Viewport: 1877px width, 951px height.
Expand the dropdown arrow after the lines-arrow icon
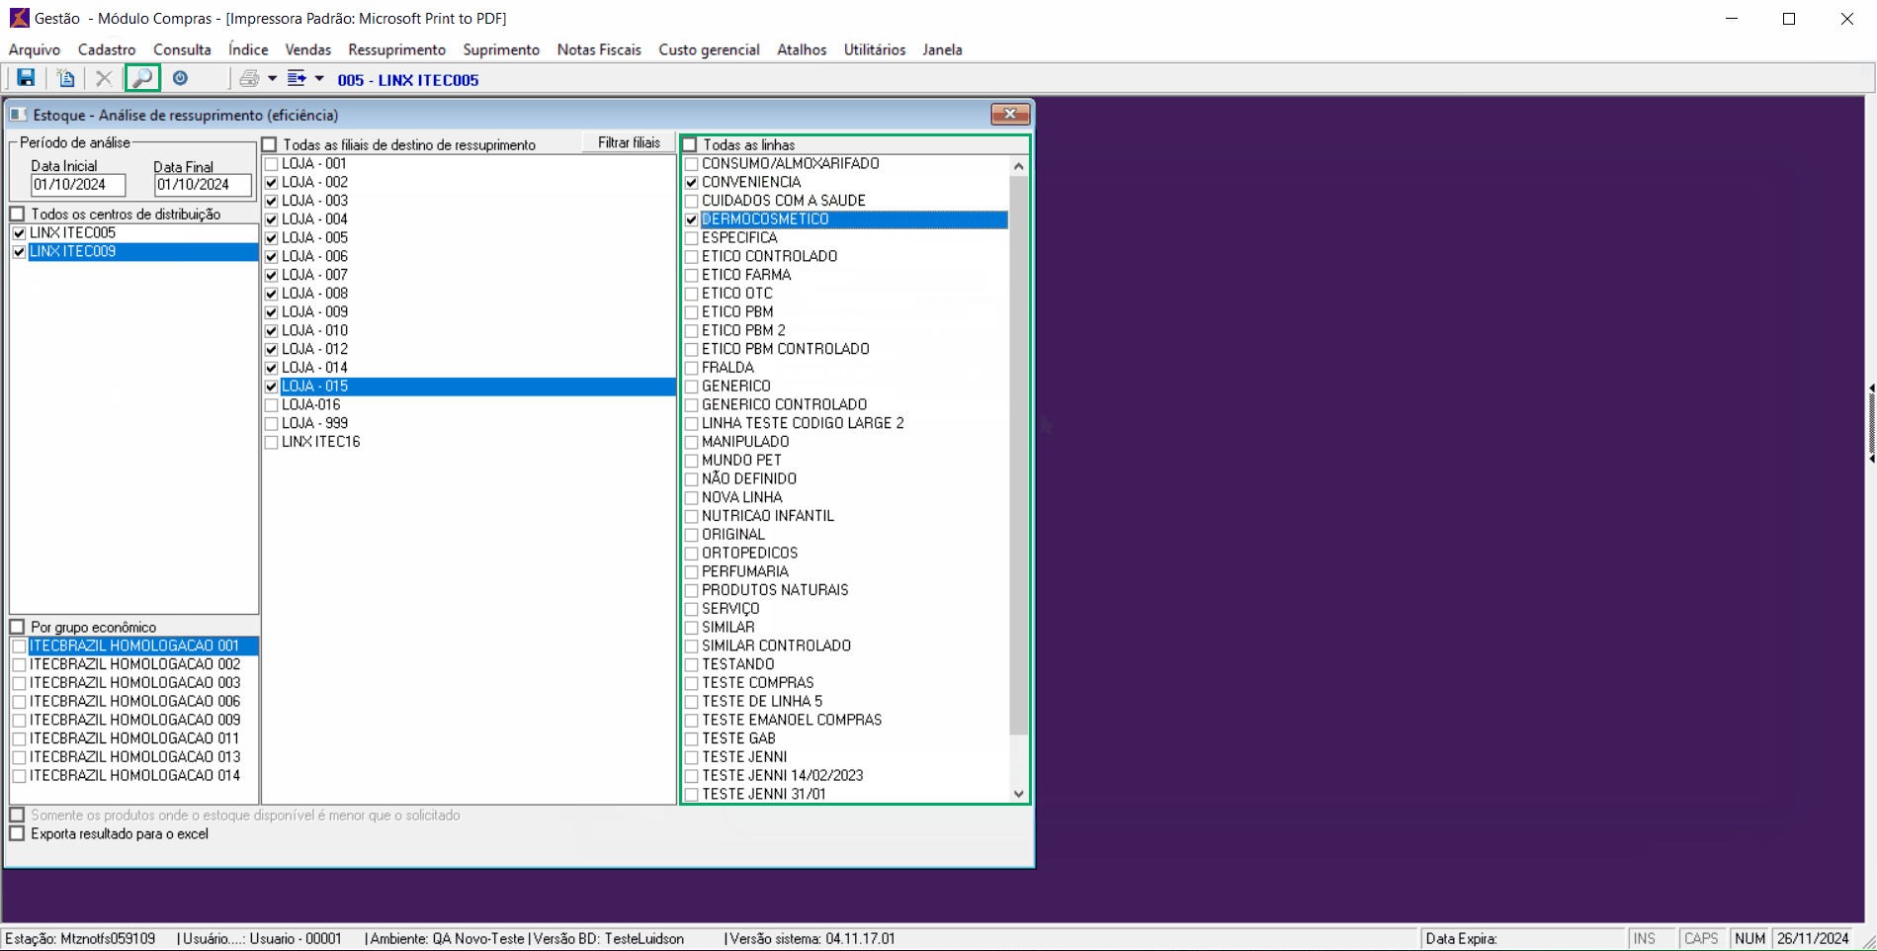point(319,79)
